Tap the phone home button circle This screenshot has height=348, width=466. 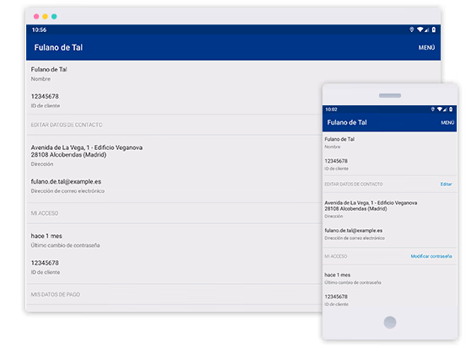tap(390, 322)
